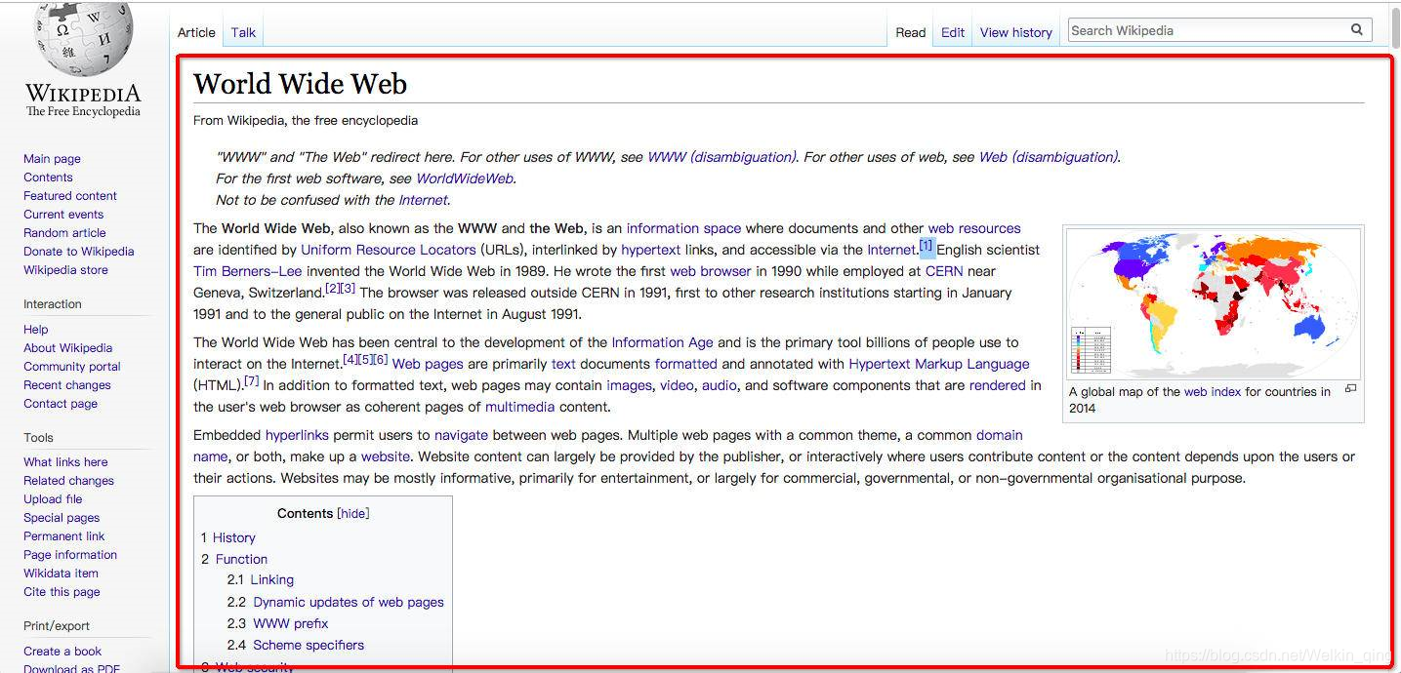
Task: Switch to the Article tab
Action: (196, 32)
